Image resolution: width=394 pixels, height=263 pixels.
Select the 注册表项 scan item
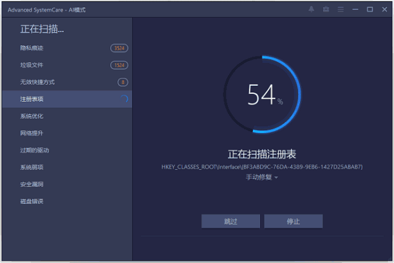[67, 99]
